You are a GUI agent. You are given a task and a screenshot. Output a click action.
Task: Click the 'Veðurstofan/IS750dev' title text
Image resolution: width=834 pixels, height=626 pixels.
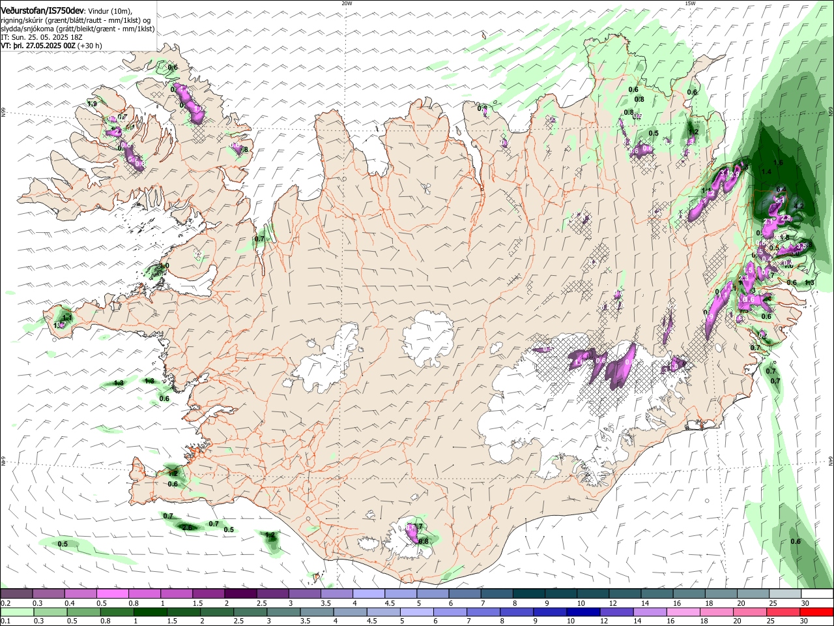pos(42,11)
